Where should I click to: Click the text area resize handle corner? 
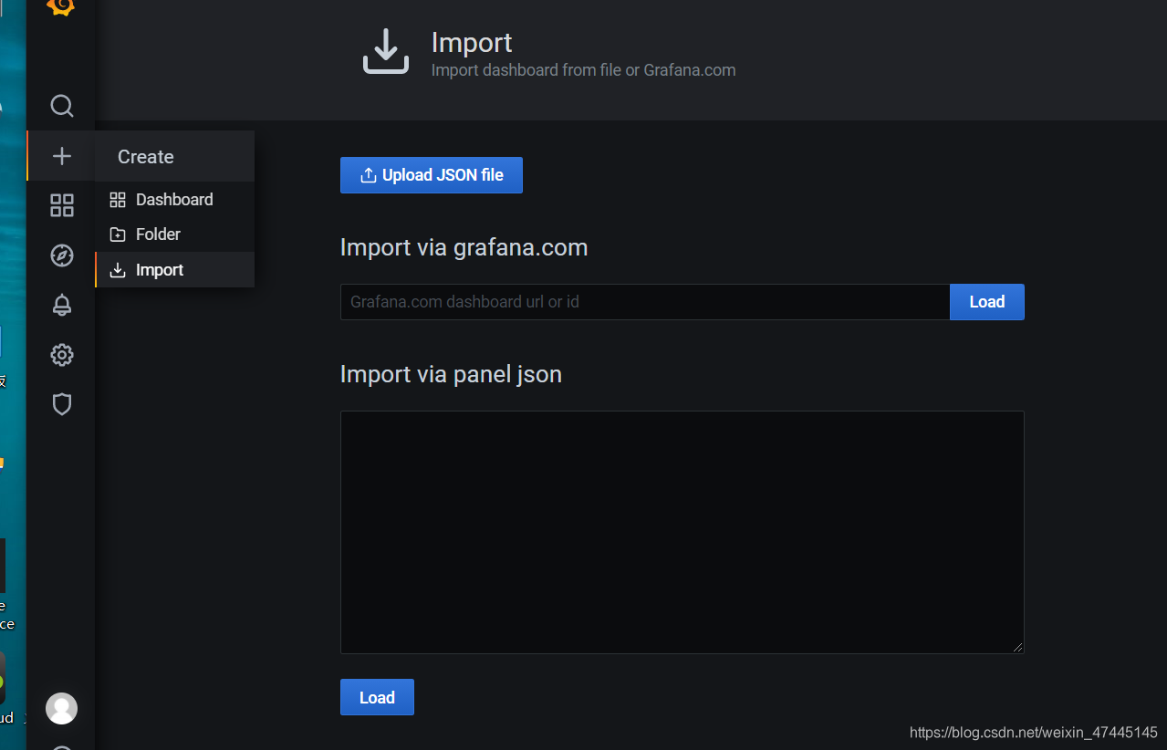pos(1018,648)
